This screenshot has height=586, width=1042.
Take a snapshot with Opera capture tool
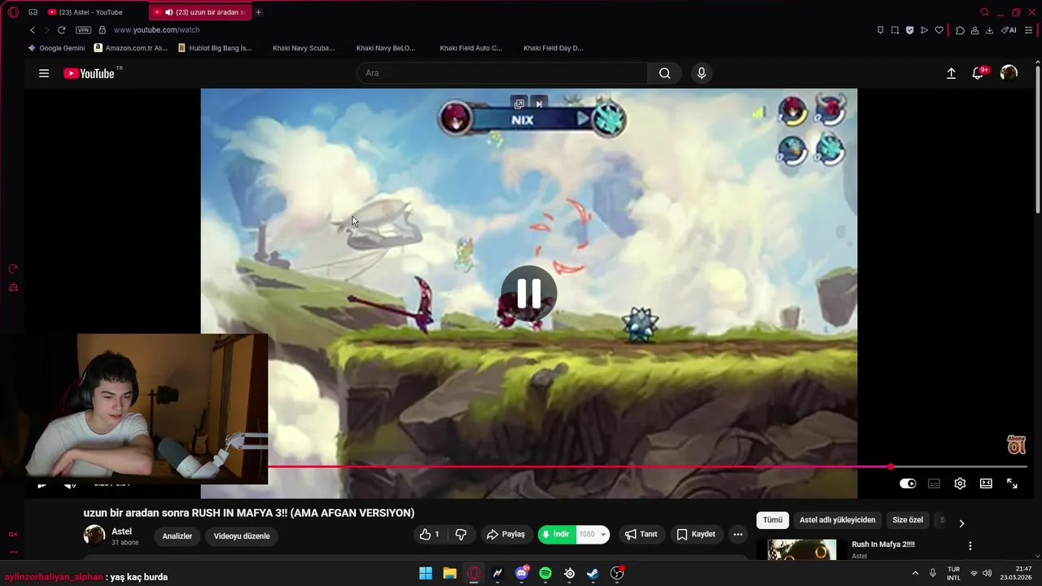click(x=895, y=30)
